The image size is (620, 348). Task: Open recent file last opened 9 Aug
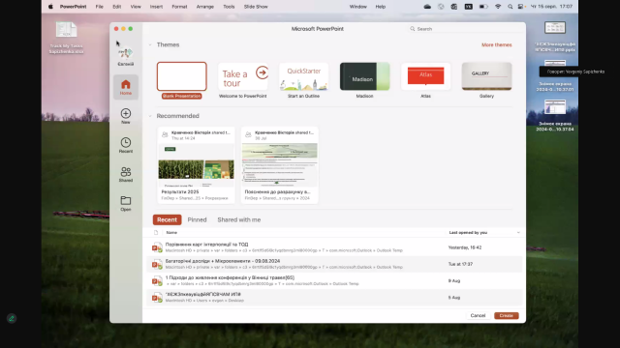[334, 280]
